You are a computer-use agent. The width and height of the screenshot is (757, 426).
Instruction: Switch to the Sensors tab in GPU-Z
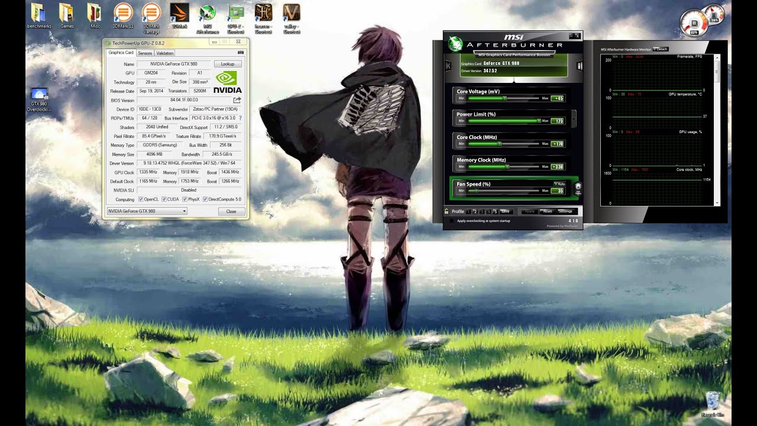pyautogui.click(x=145, y=53)
